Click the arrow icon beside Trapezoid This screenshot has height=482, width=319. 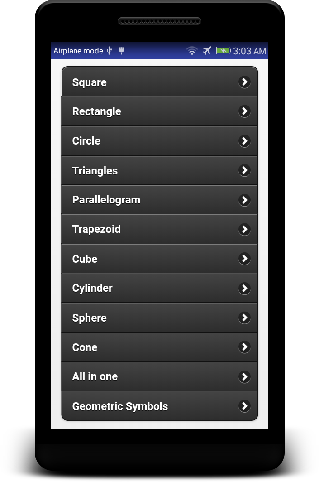[244, 229]
